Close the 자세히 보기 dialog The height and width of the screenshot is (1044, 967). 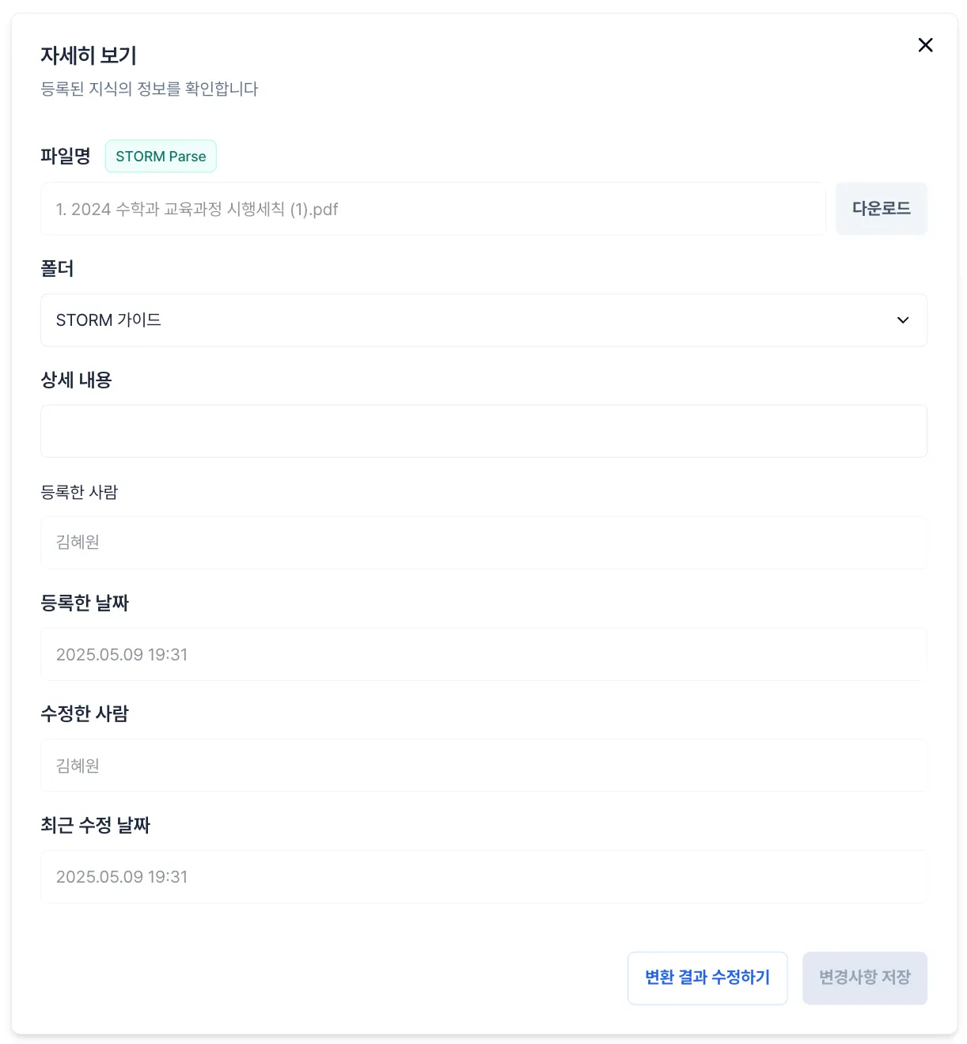point(925,45)
